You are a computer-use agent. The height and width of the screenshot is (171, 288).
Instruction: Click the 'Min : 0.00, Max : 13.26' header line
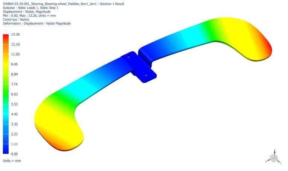(29, 16)
